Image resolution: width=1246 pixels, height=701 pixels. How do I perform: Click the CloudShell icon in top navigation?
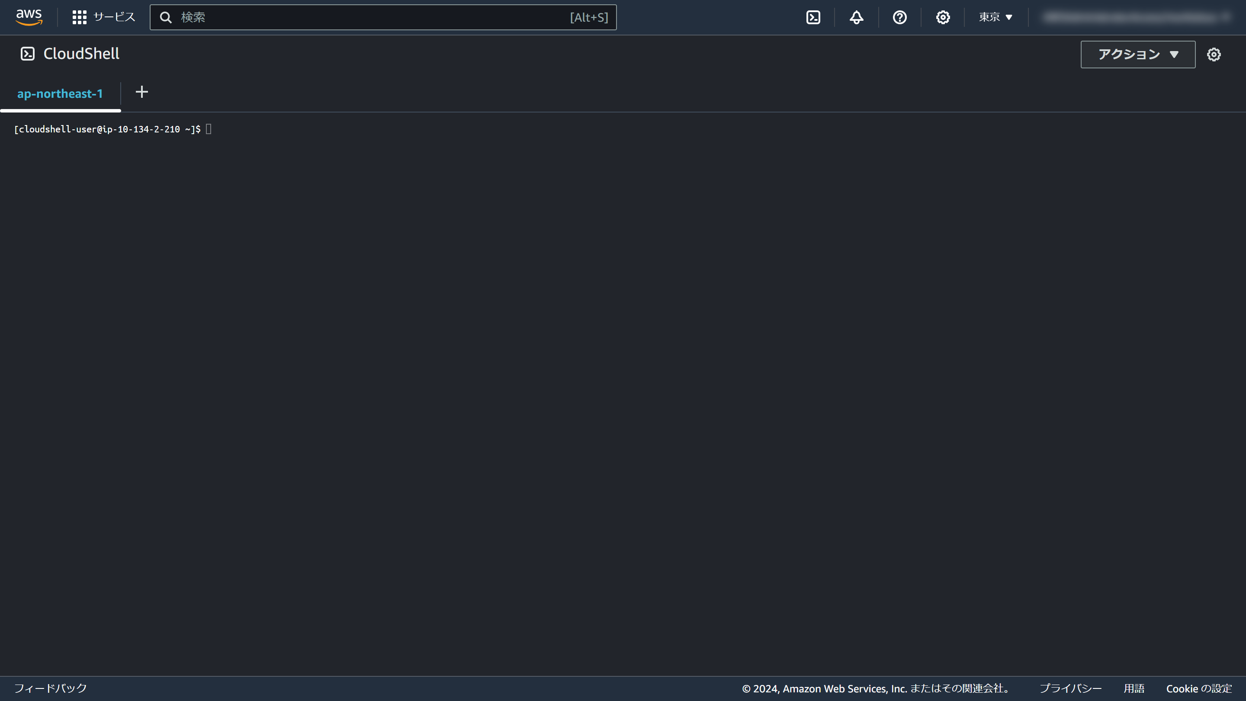click(813, 17)
